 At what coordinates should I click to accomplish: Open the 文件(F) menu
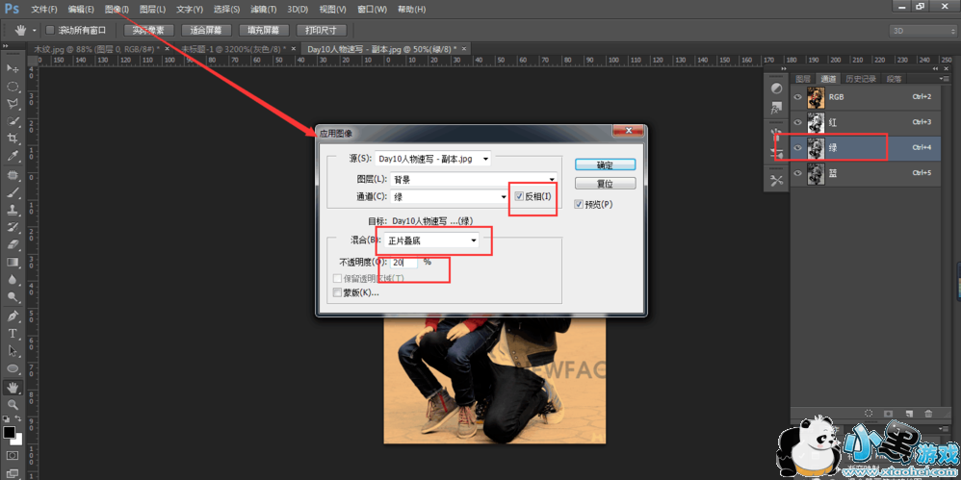tap(44, 10)
